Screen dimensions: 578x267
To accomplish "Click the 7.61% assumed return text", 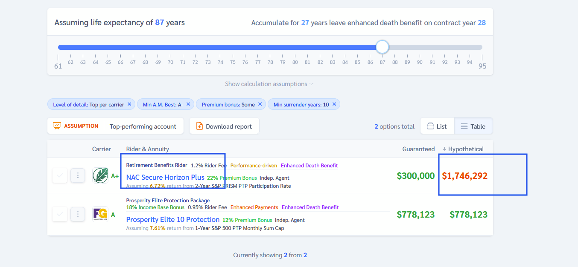I will (x=158, y=228).
